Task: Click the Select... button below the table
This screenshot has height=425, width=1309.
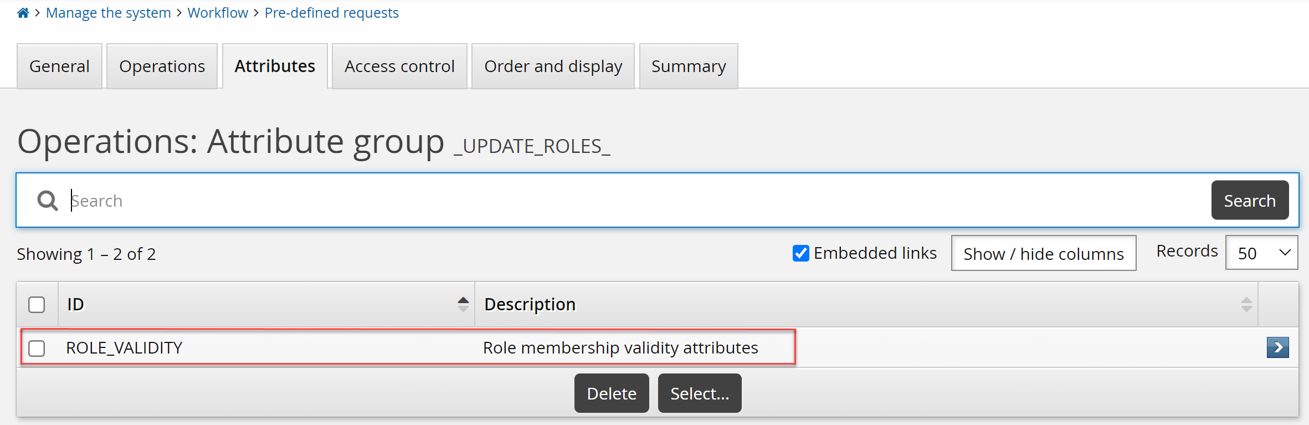Action: (x=699, y=393)
